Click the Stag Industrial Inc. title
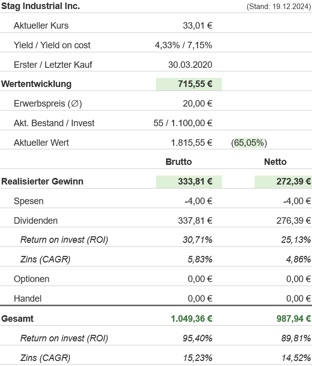The image size is (312, 366). [41, 6]
